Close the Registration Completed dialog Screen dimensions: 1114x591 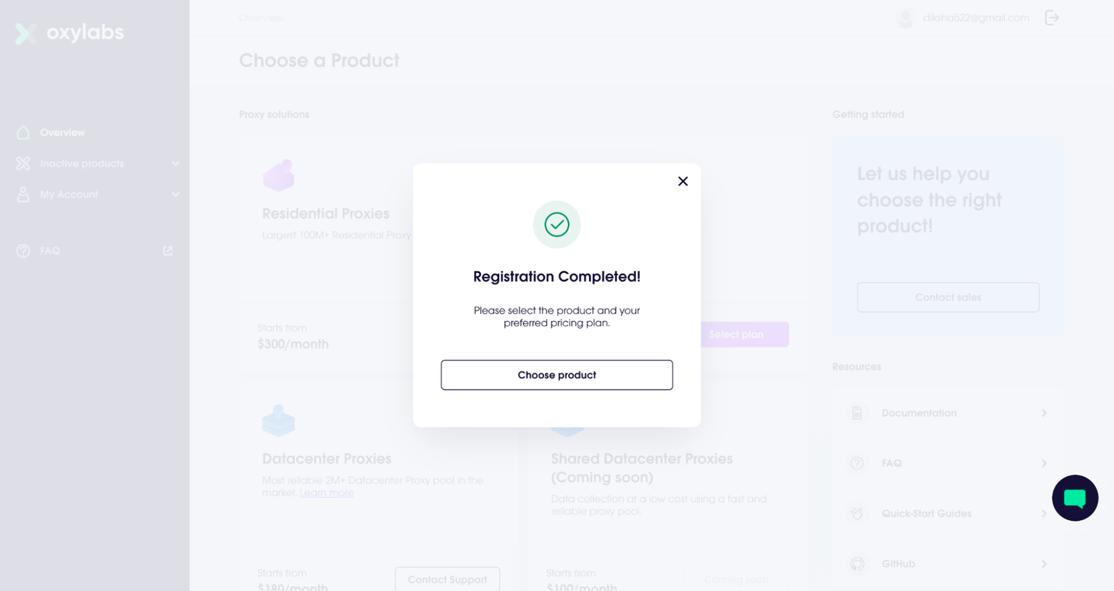(682, 181)
